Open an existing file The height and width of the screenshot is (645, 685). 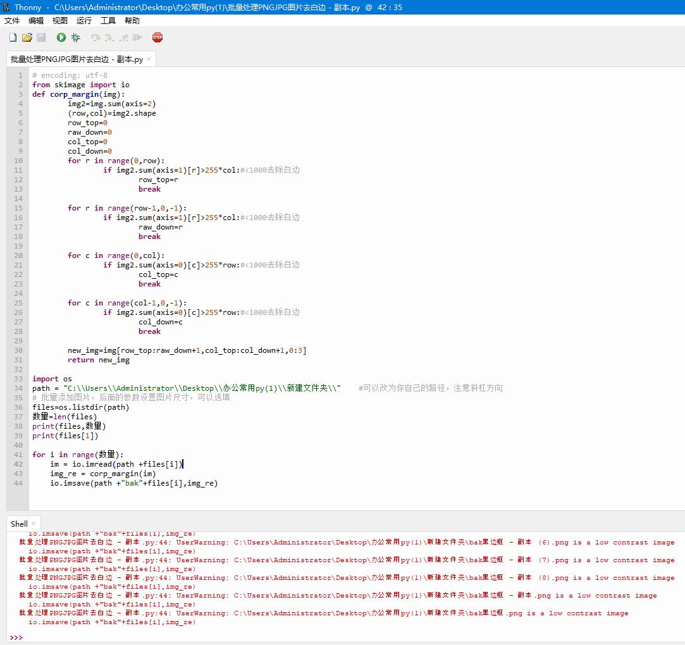click(27, 37)
